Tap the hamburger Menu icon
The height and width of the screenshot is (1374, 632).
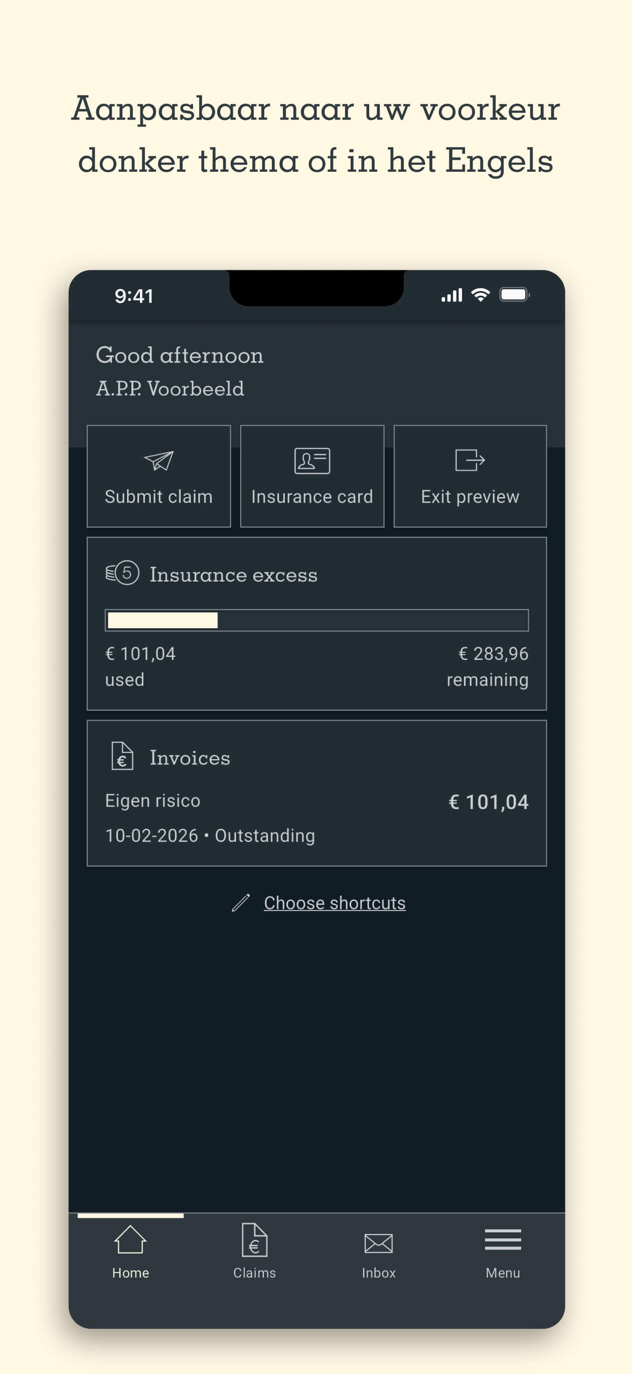click(x=503, y=1239)
